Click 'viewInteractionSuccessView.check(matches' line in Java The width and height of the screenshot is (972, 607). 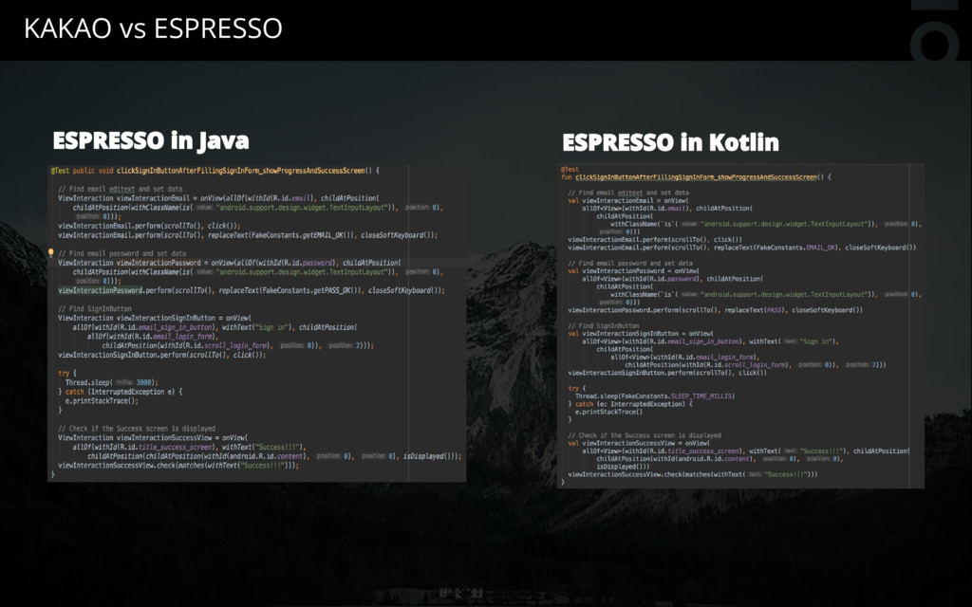pyautogui.click(x=178, y=466)
